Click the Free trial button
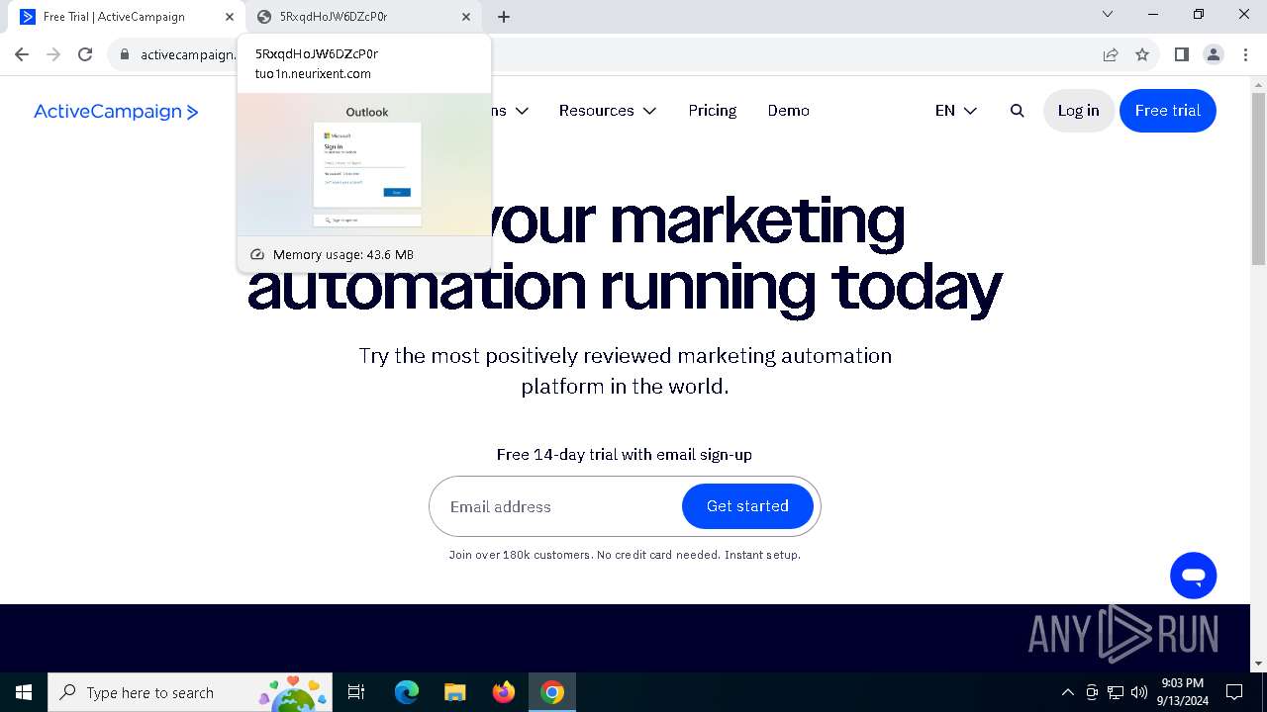Screen dimensions: 1267x712 1168,111
